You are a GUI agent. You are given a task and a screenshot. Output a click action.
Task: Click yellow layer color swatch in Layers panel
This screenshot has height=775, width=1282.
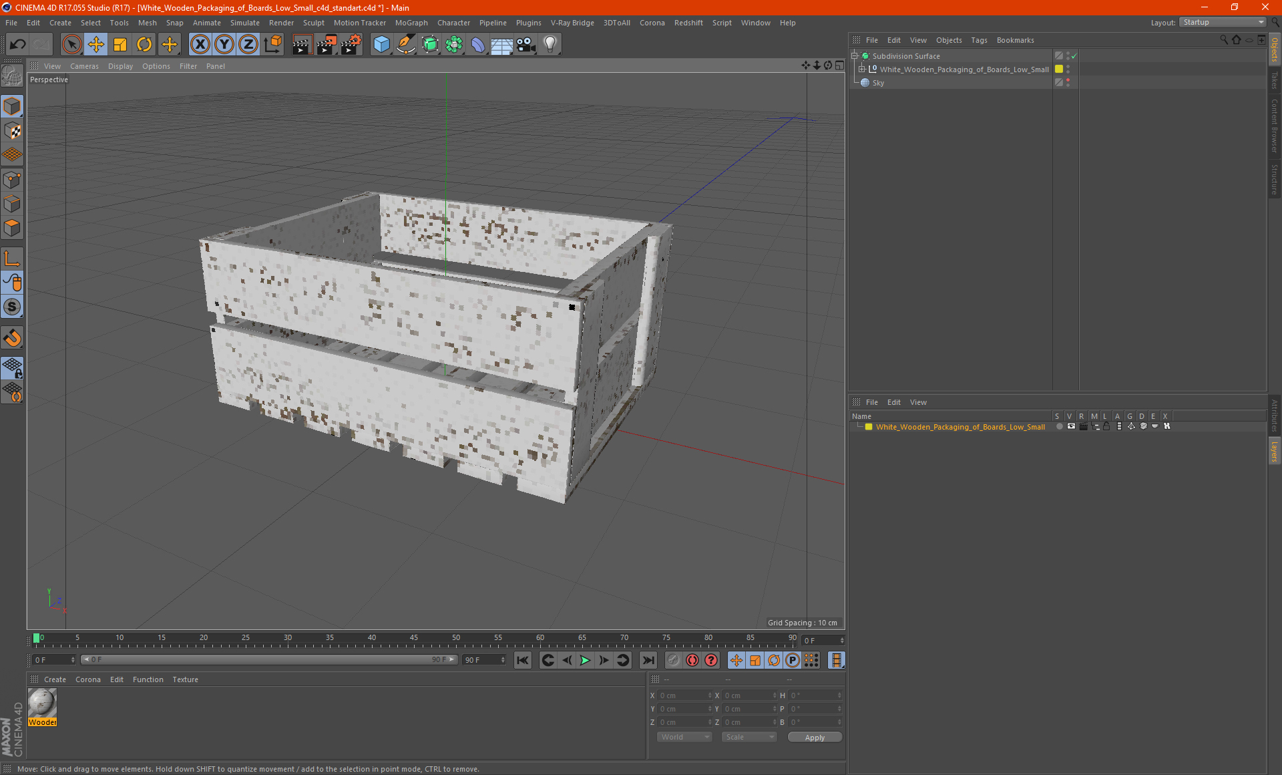click(x=869, y=426)
